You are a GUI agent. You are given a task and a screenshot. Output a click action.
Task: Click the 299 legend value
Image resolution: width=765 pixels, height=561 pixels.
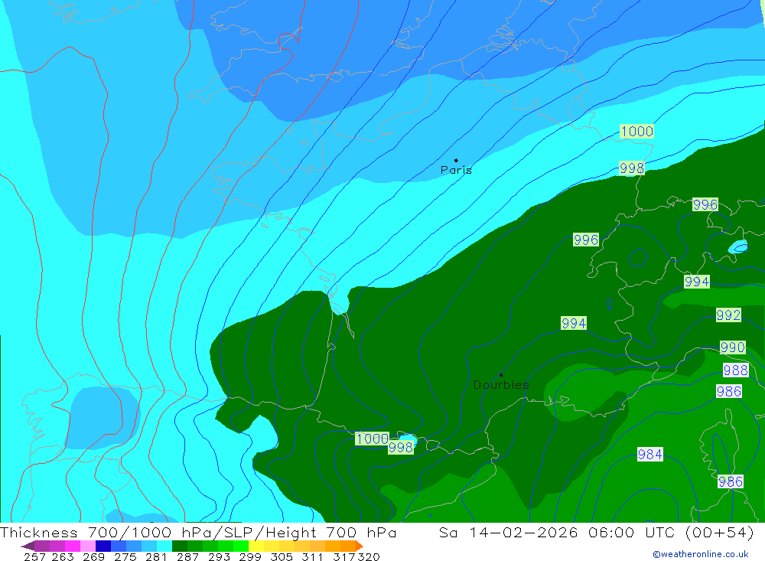250,556
